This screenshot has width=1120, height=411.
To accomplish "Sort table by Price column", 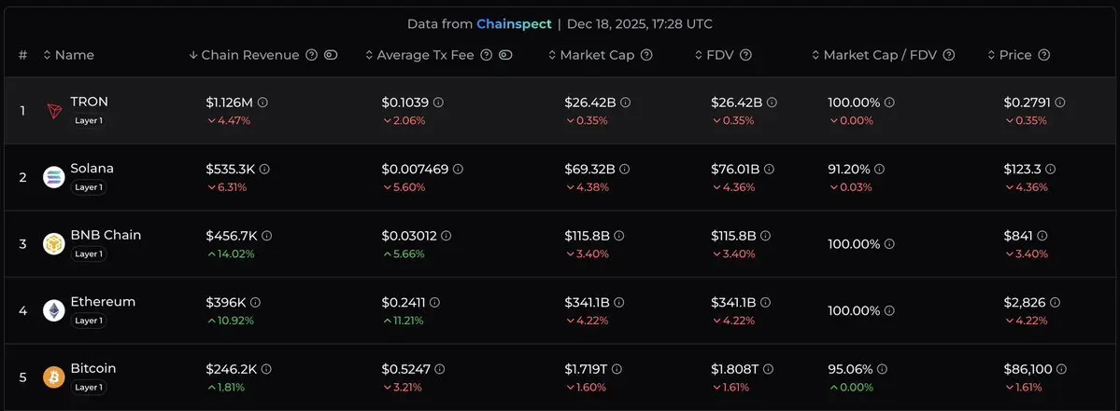I will 1010,55.
